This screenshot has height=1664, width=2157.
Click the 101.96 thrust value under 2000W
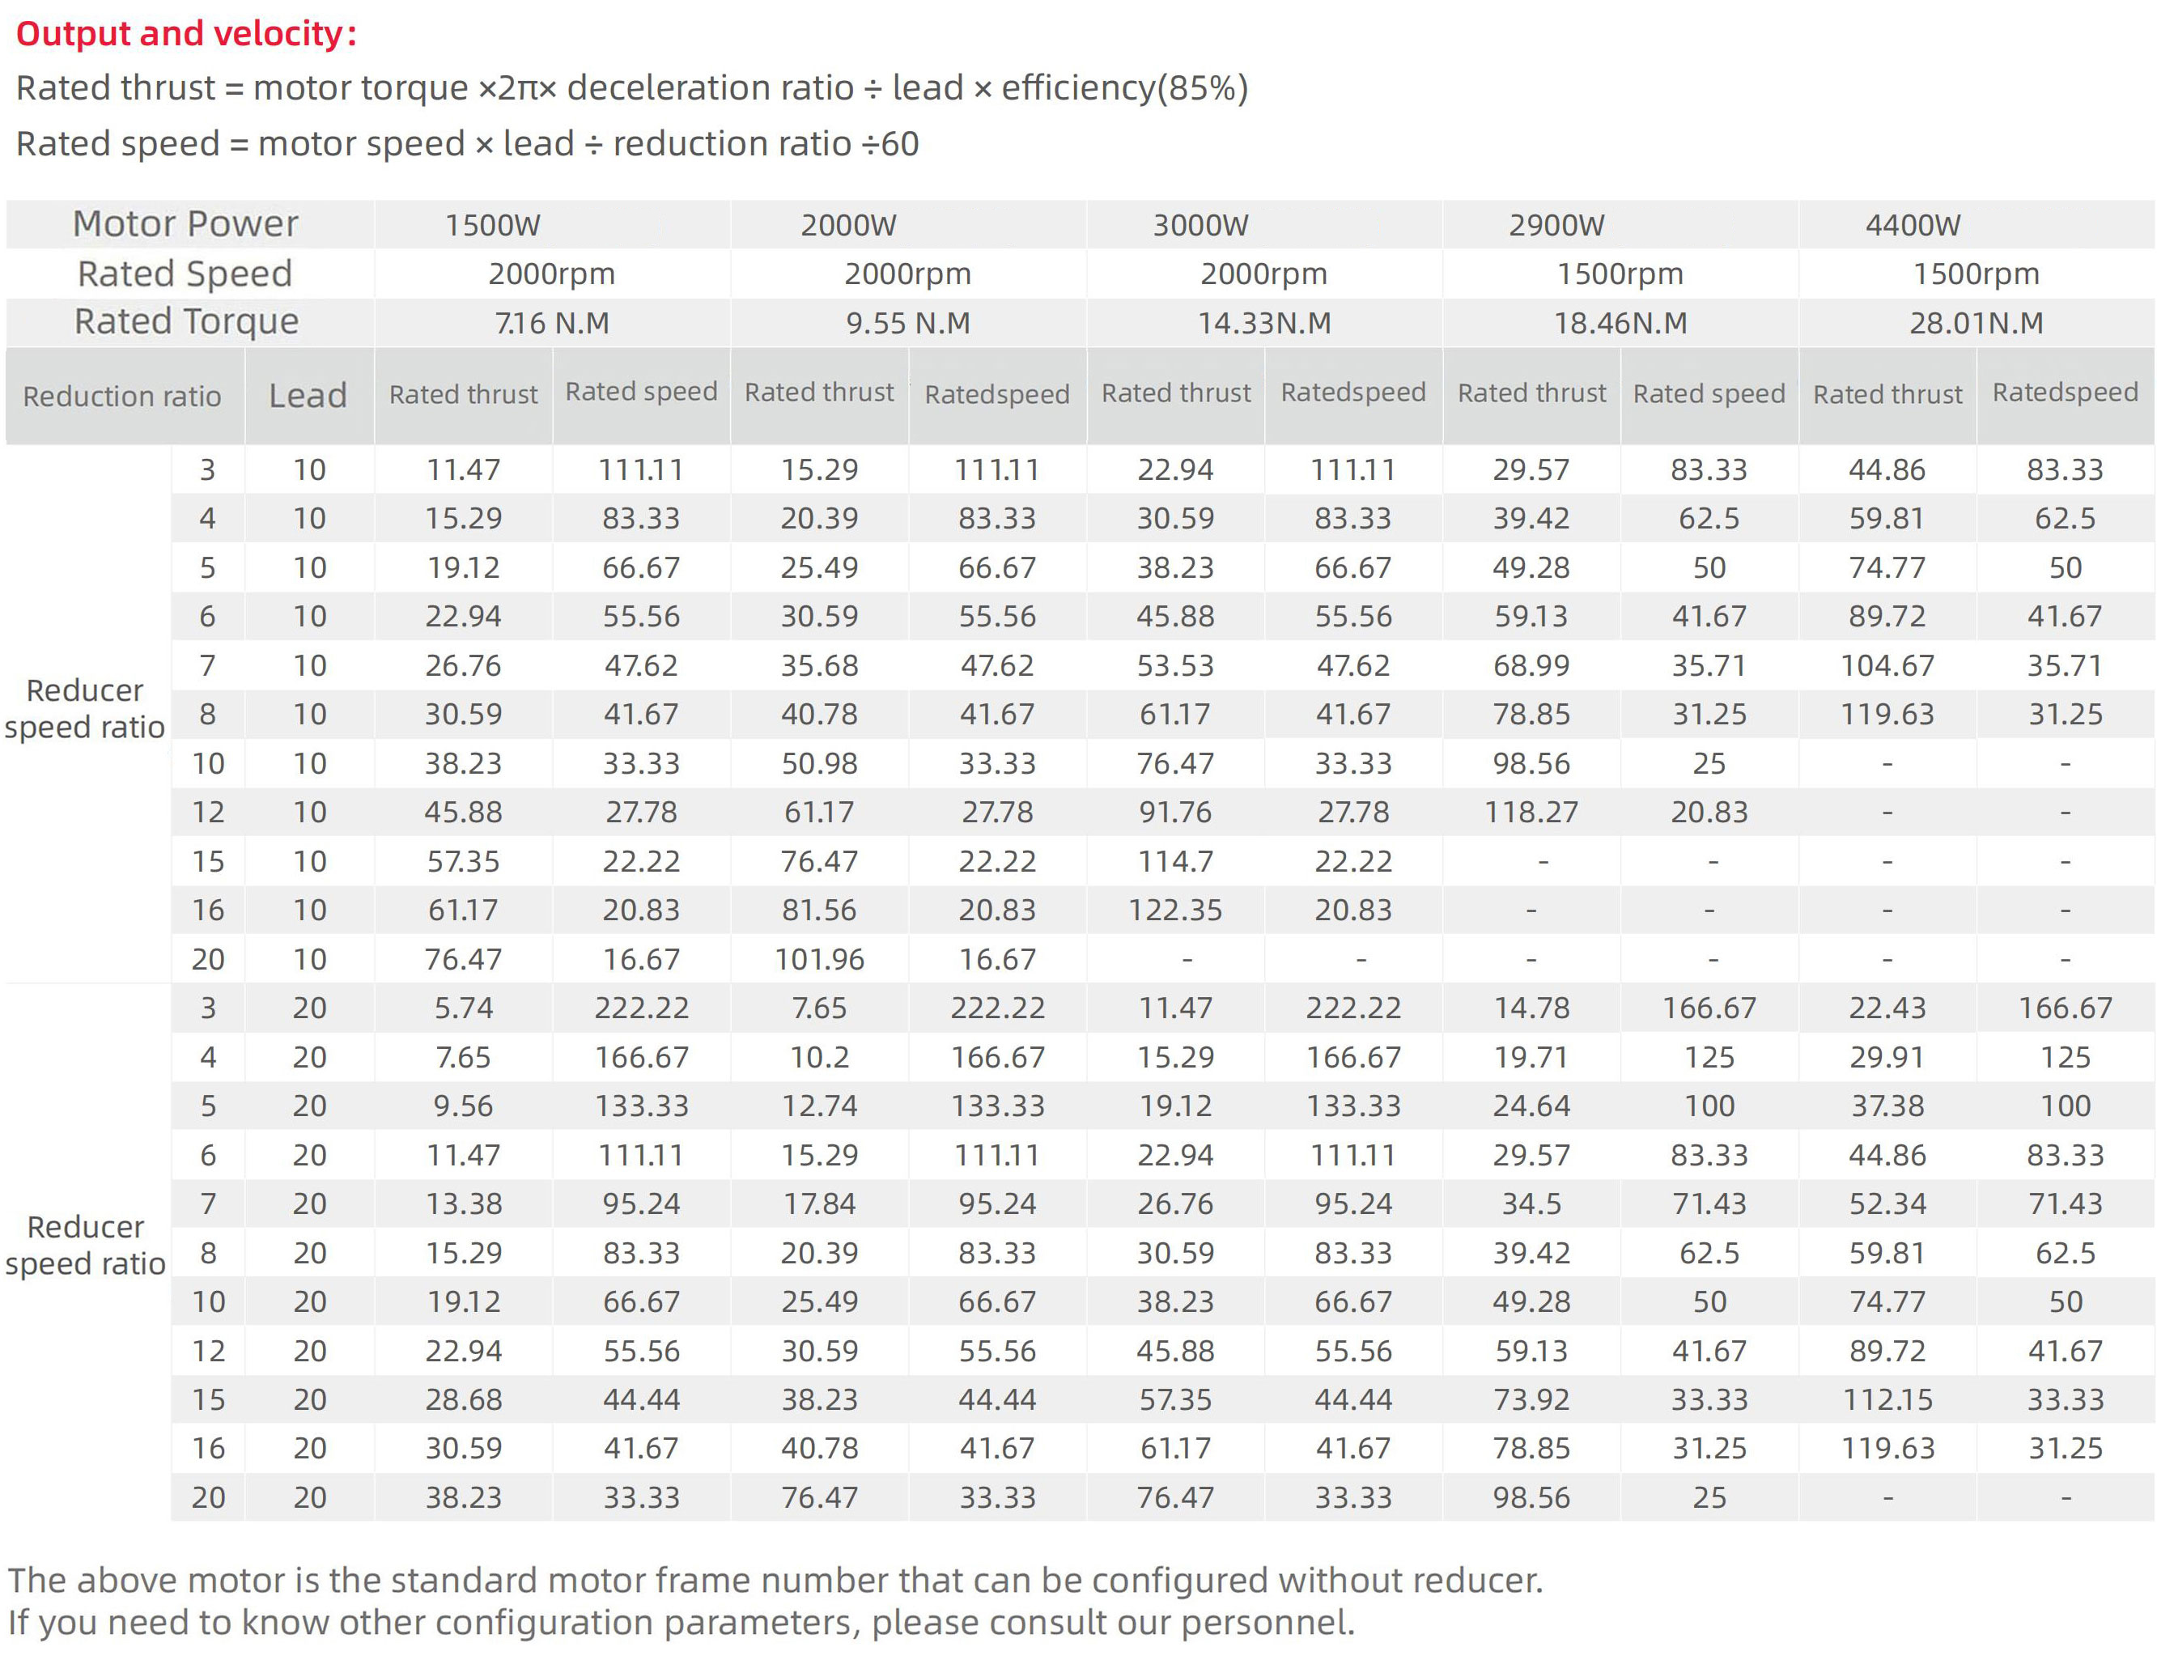tap(819, 959)
